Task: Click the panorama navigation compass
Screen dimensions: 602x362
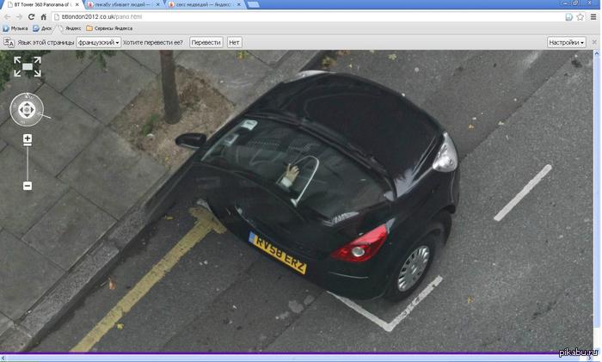Action: click(x=27, y=110)
